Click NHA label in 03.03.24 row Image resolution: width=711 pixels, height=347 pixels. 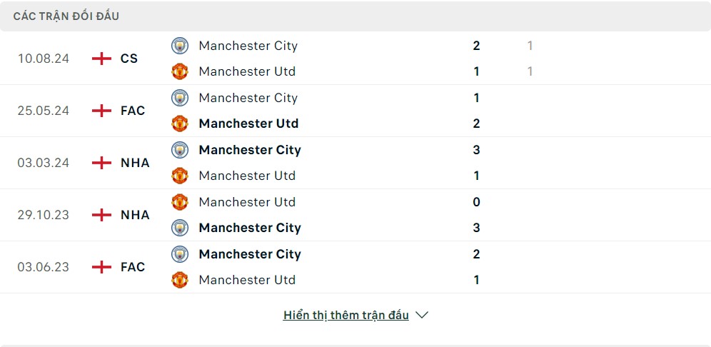pos(135,163)
